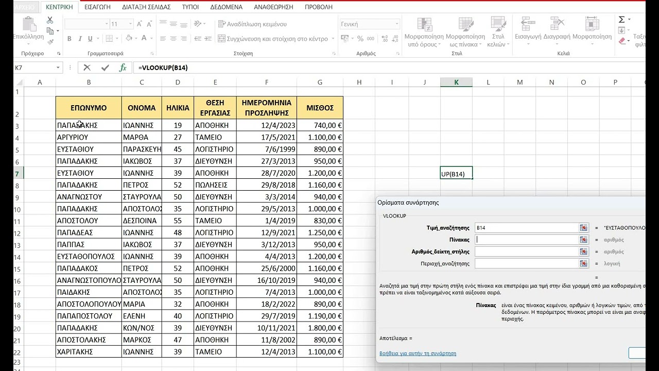Toggle Bold formatting button

coord(68,39)
